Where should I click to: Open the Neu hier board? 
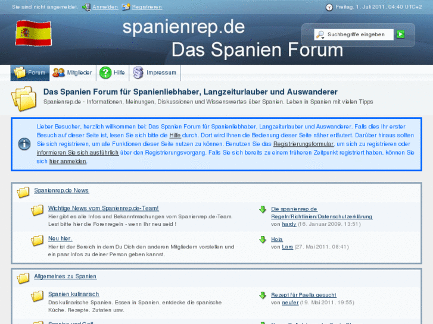[x=60, y=238]
